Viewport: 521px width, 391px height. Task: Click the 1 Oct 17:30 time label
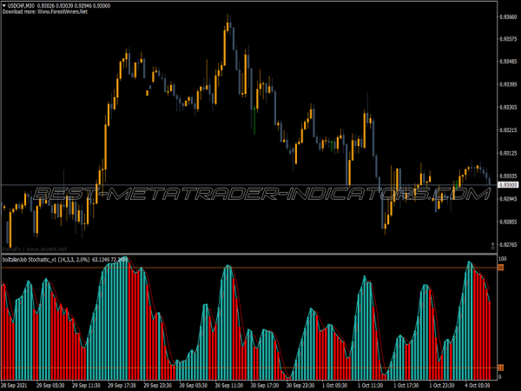(406, 385)
